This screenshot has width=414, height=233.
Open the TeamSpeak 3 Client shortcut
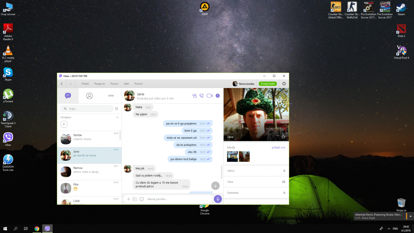click(8, 119)
